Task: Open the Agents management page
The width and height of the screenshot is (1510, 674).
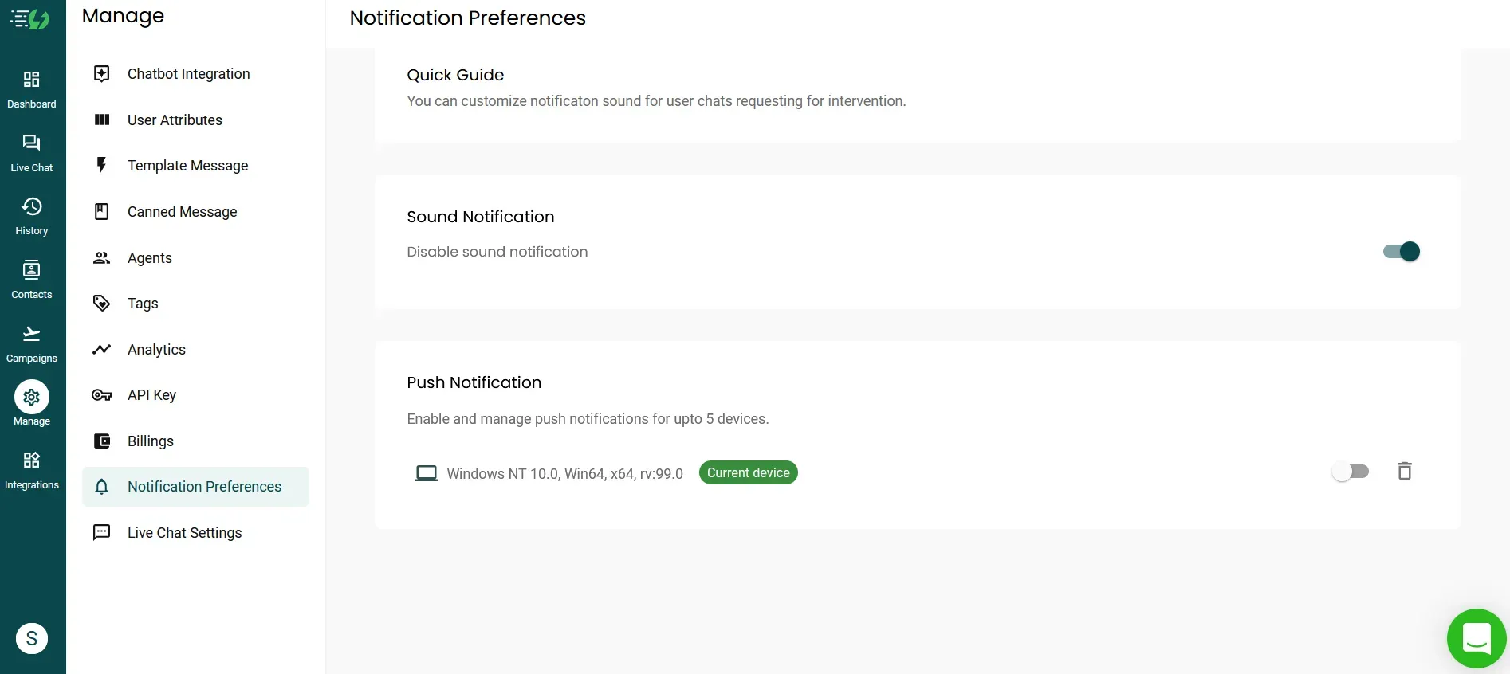Action: (x=149, y=258)
